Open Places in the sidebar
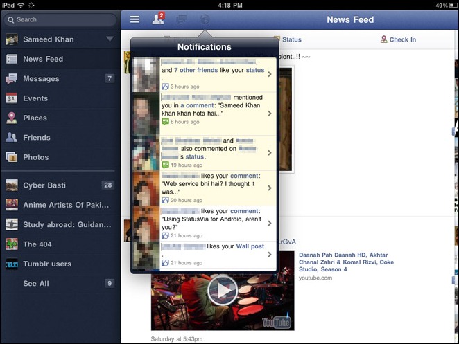Viewport: 459px width, 344px height. (60, 118)
